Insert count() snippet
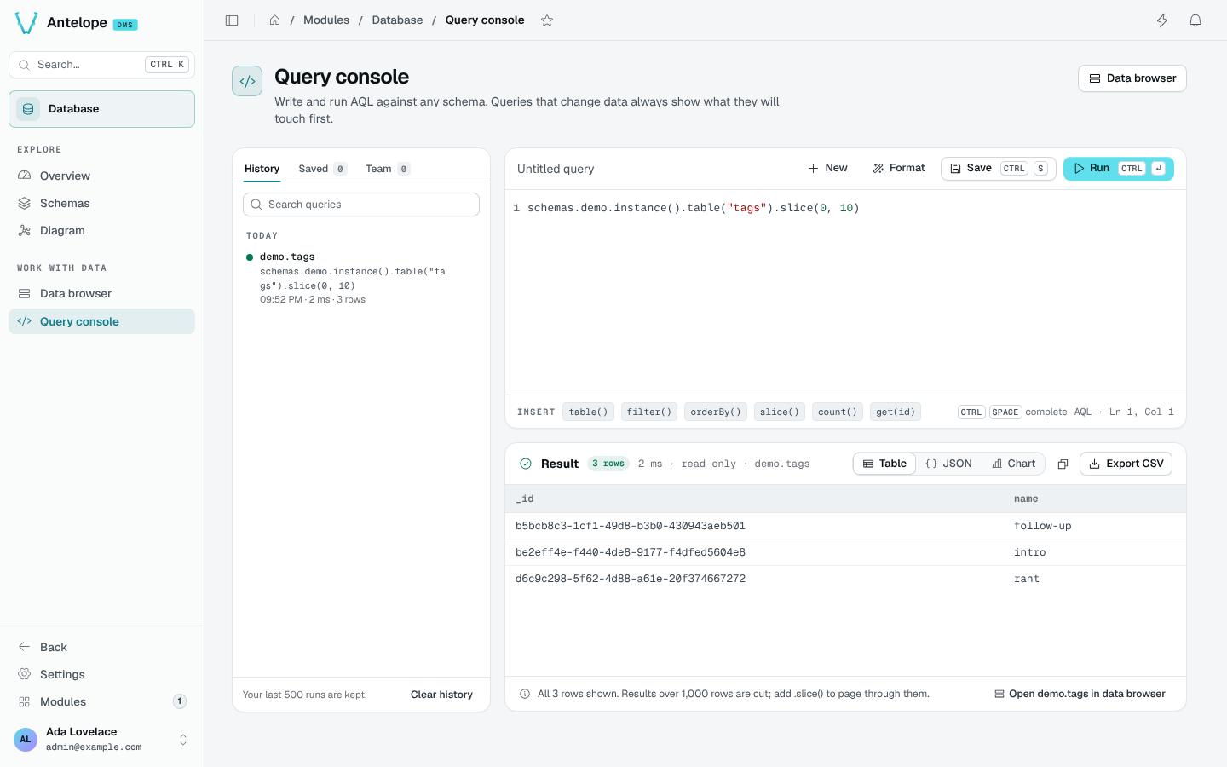The height and width of the screenshot is (767, 1227). (x=838, y=412)
